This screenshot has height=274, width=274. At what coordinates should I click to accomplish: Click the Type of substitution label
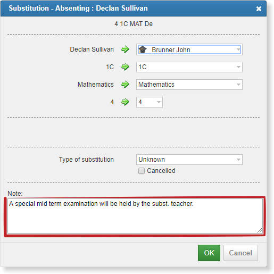[86, 160]
